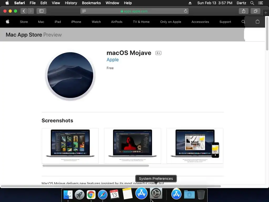Open the File menu
The width and height of the screenshot is (269, 202).
[33, 3]
